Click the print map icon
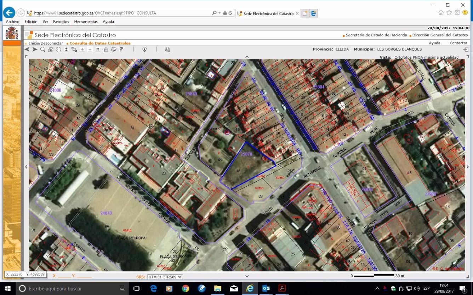The image size is (473, 295). (114, 49)
